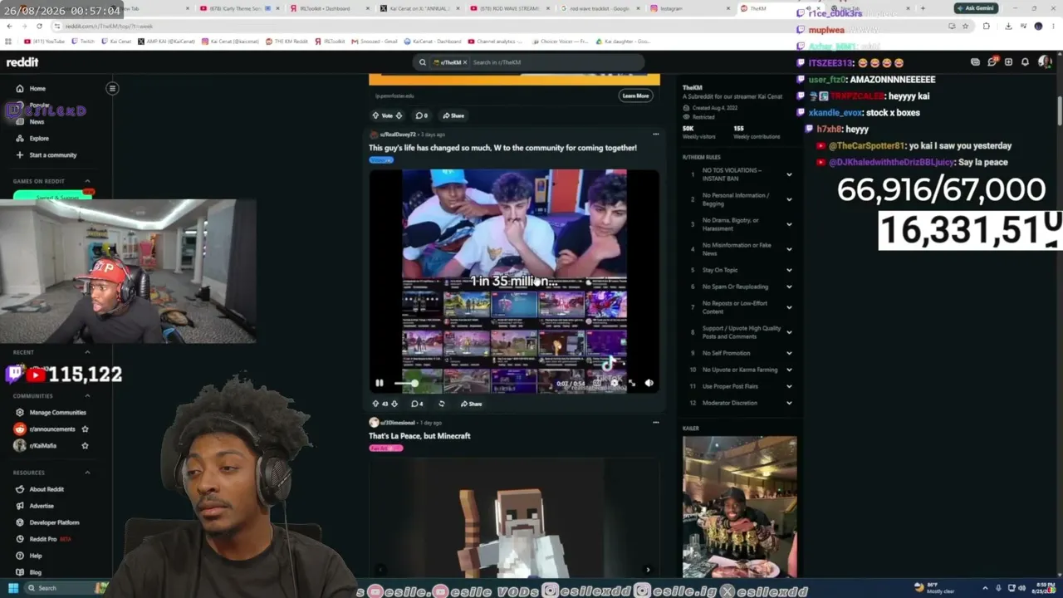Click the reddit logo
Screen dimensions: 1063x598
point(22,62)
